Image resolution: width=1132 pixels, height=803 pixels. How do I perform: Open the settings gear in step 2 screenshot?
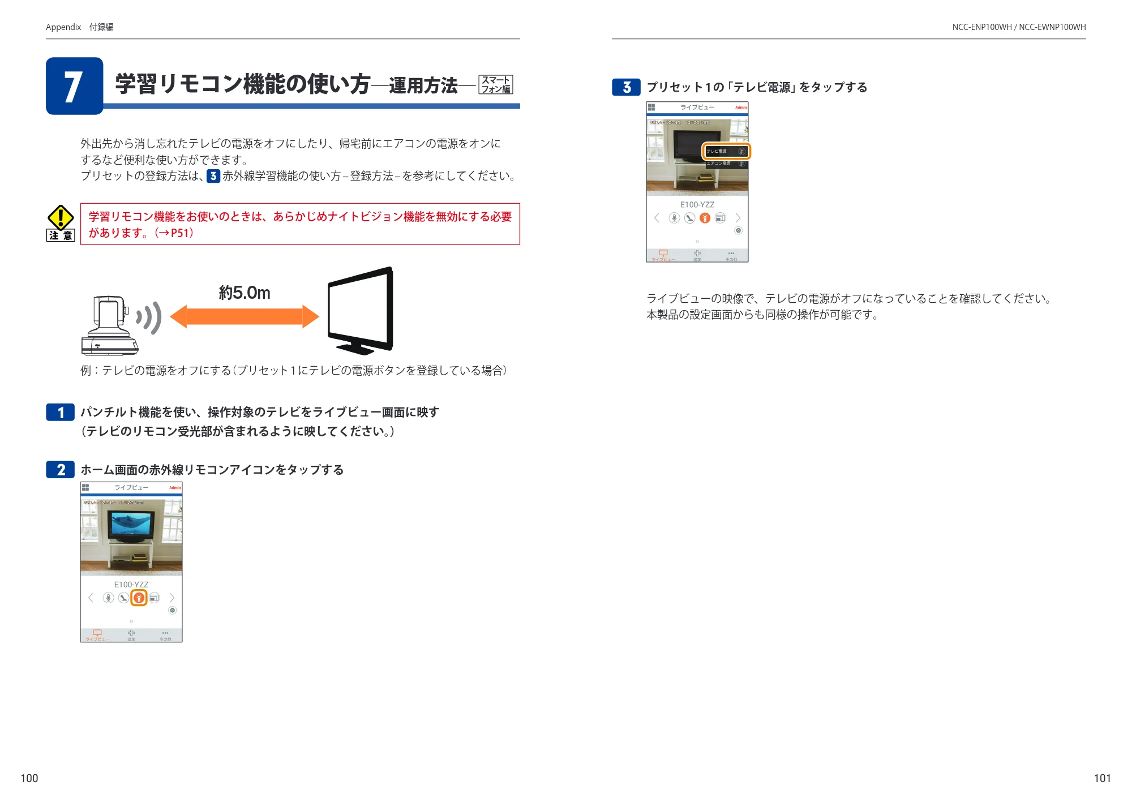pyautogui.click(x=173, y=611)
